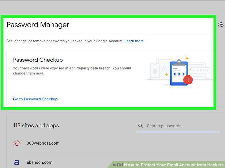Image resolution: width=225 pixels, height=168 pixels.
Task: Open the abenson.com entry
Action: [x=40, y=162]
